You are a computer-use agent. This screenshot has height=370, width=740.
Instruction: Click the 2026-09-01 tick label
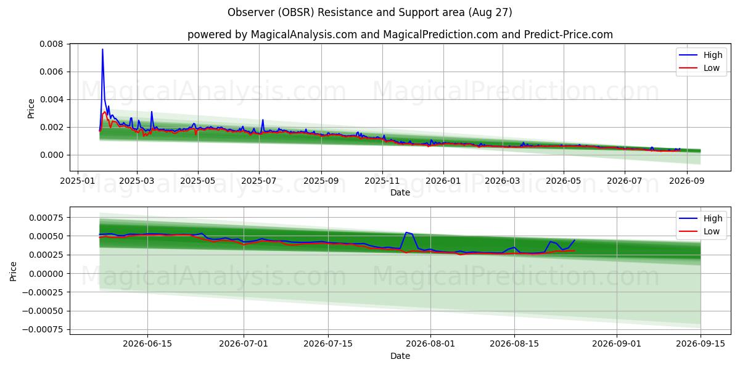point(617,345)
